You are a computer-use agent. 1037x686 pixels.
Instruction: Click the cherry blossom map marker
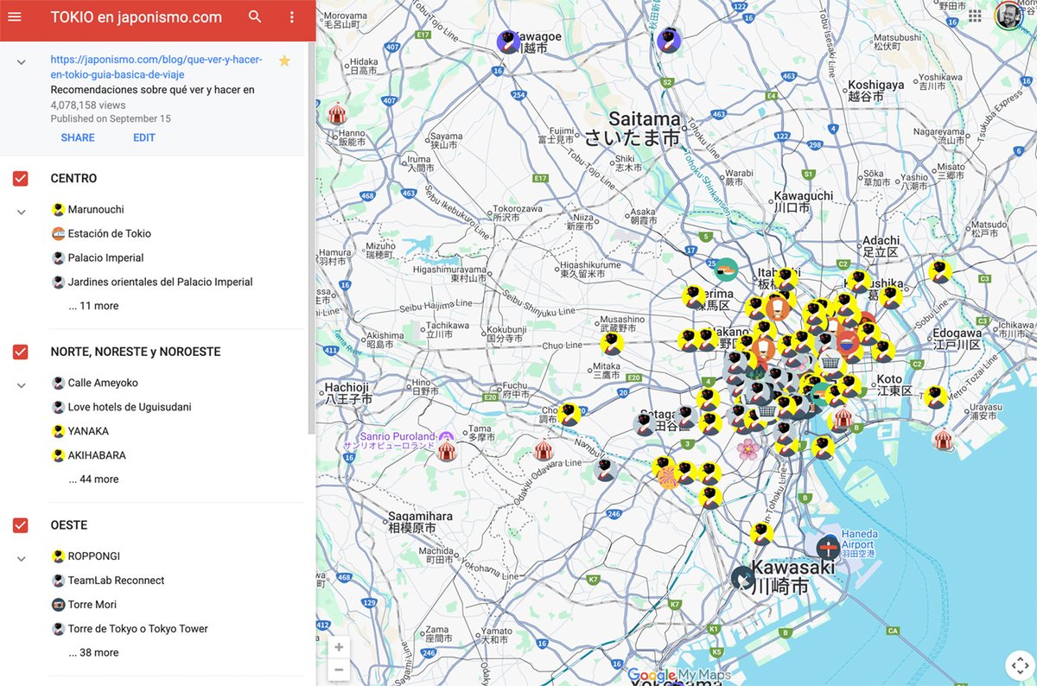(748, 448)
